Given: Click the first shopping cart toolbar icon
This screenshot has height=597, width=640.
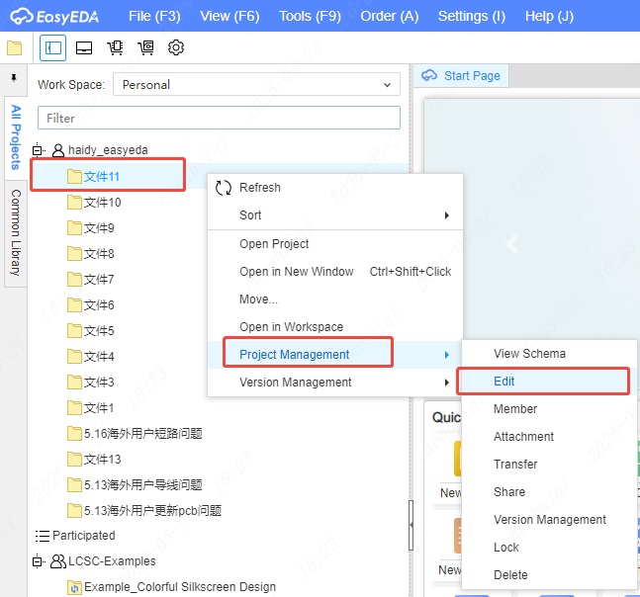Looking at the screenshot, I should [115, 47].
